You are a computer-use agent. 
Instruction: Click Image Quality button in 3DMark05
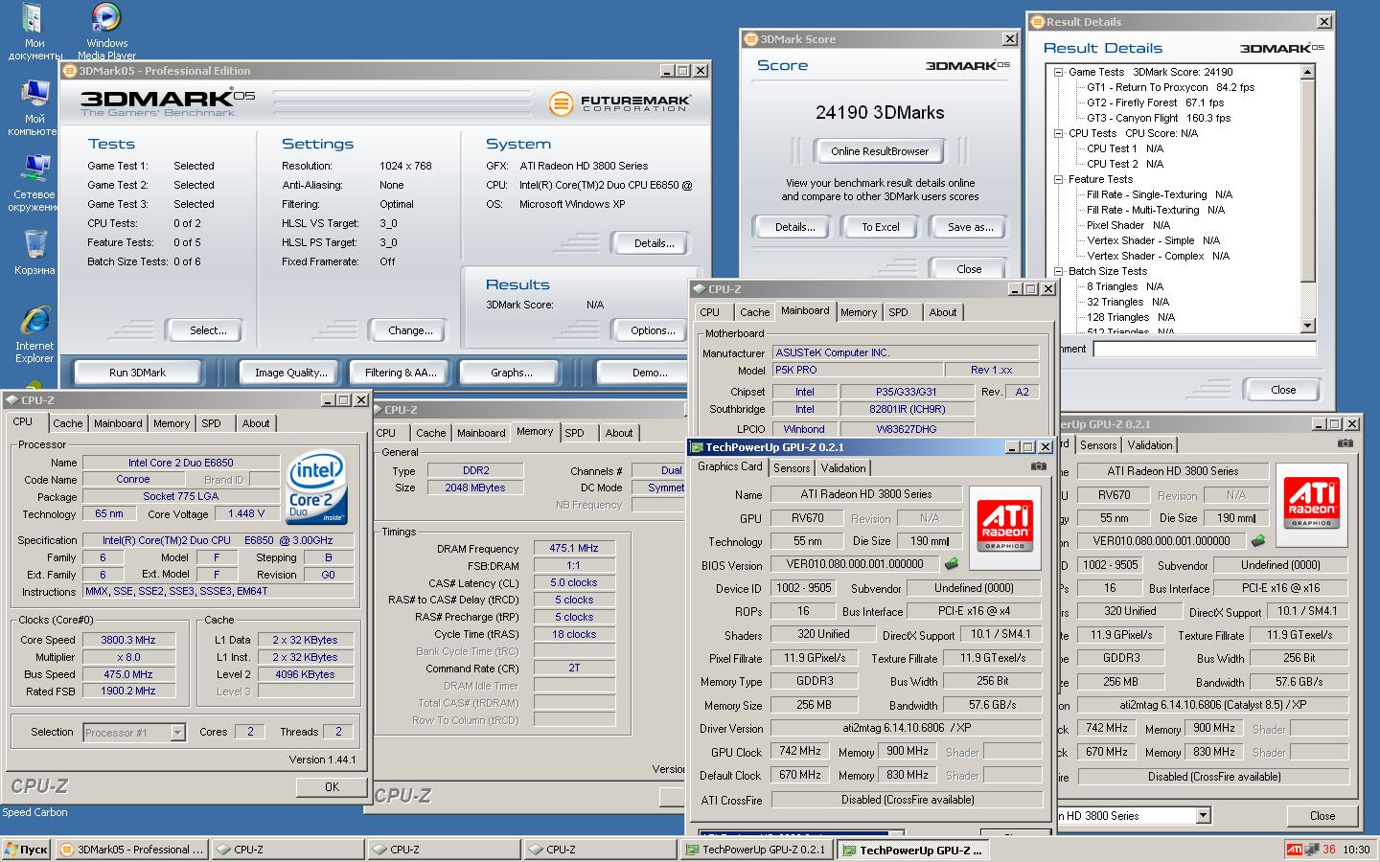pos(291,373)
